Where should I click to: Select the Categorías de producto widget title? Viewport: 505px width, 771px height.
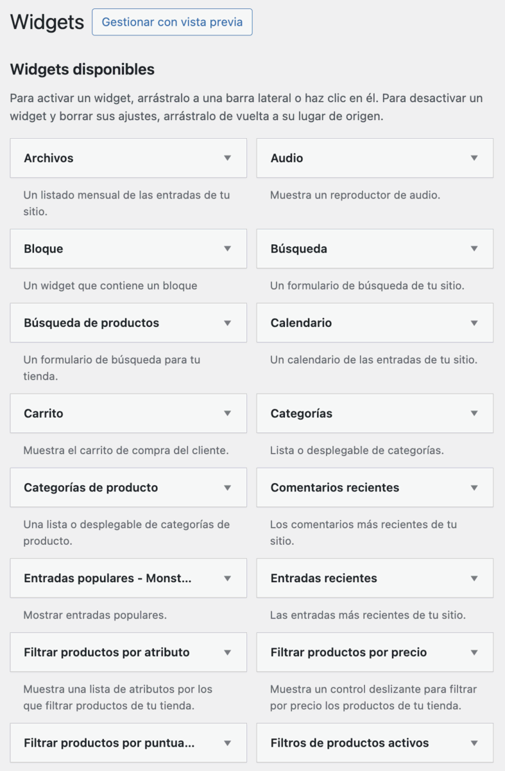[90, 488]
